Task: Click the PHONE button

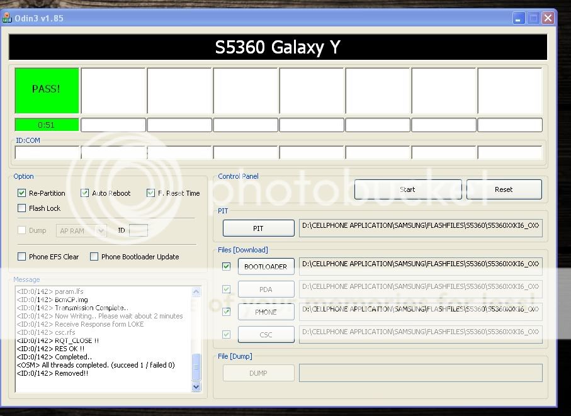Action: [x=266, y=312]
